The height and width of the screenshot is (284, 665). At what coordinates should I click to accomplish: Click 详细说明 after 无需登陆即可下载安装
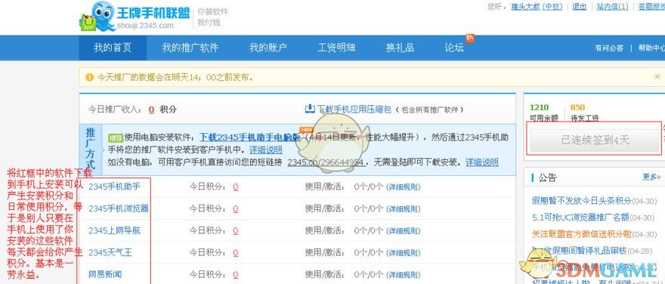tap(482, 162)
